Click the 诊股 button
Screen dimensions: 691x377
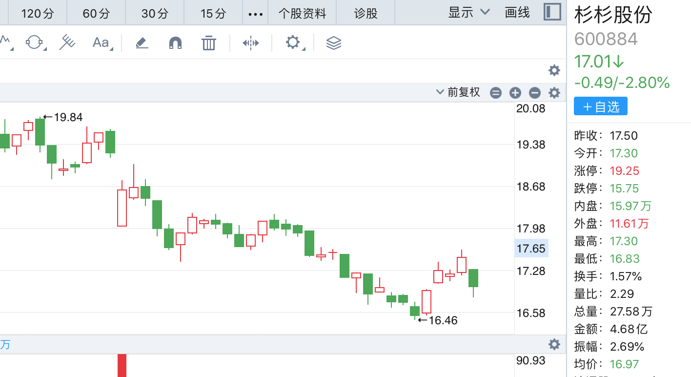click(366, 13)
